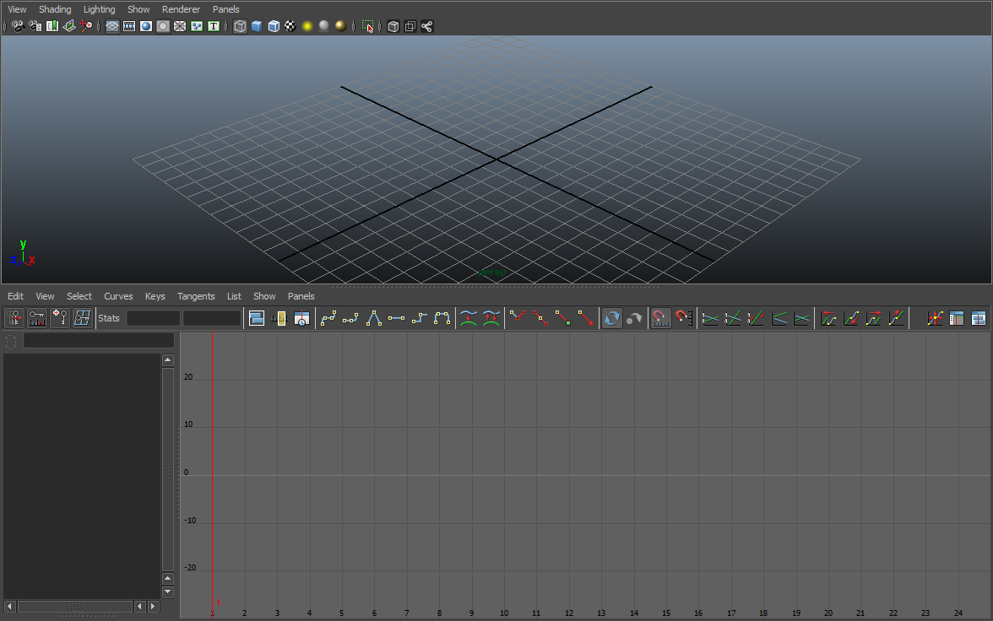Toggle Wireframe on Shaded viewport icon
This screenshot has width=993, height=621.
[x=274, y=26]
